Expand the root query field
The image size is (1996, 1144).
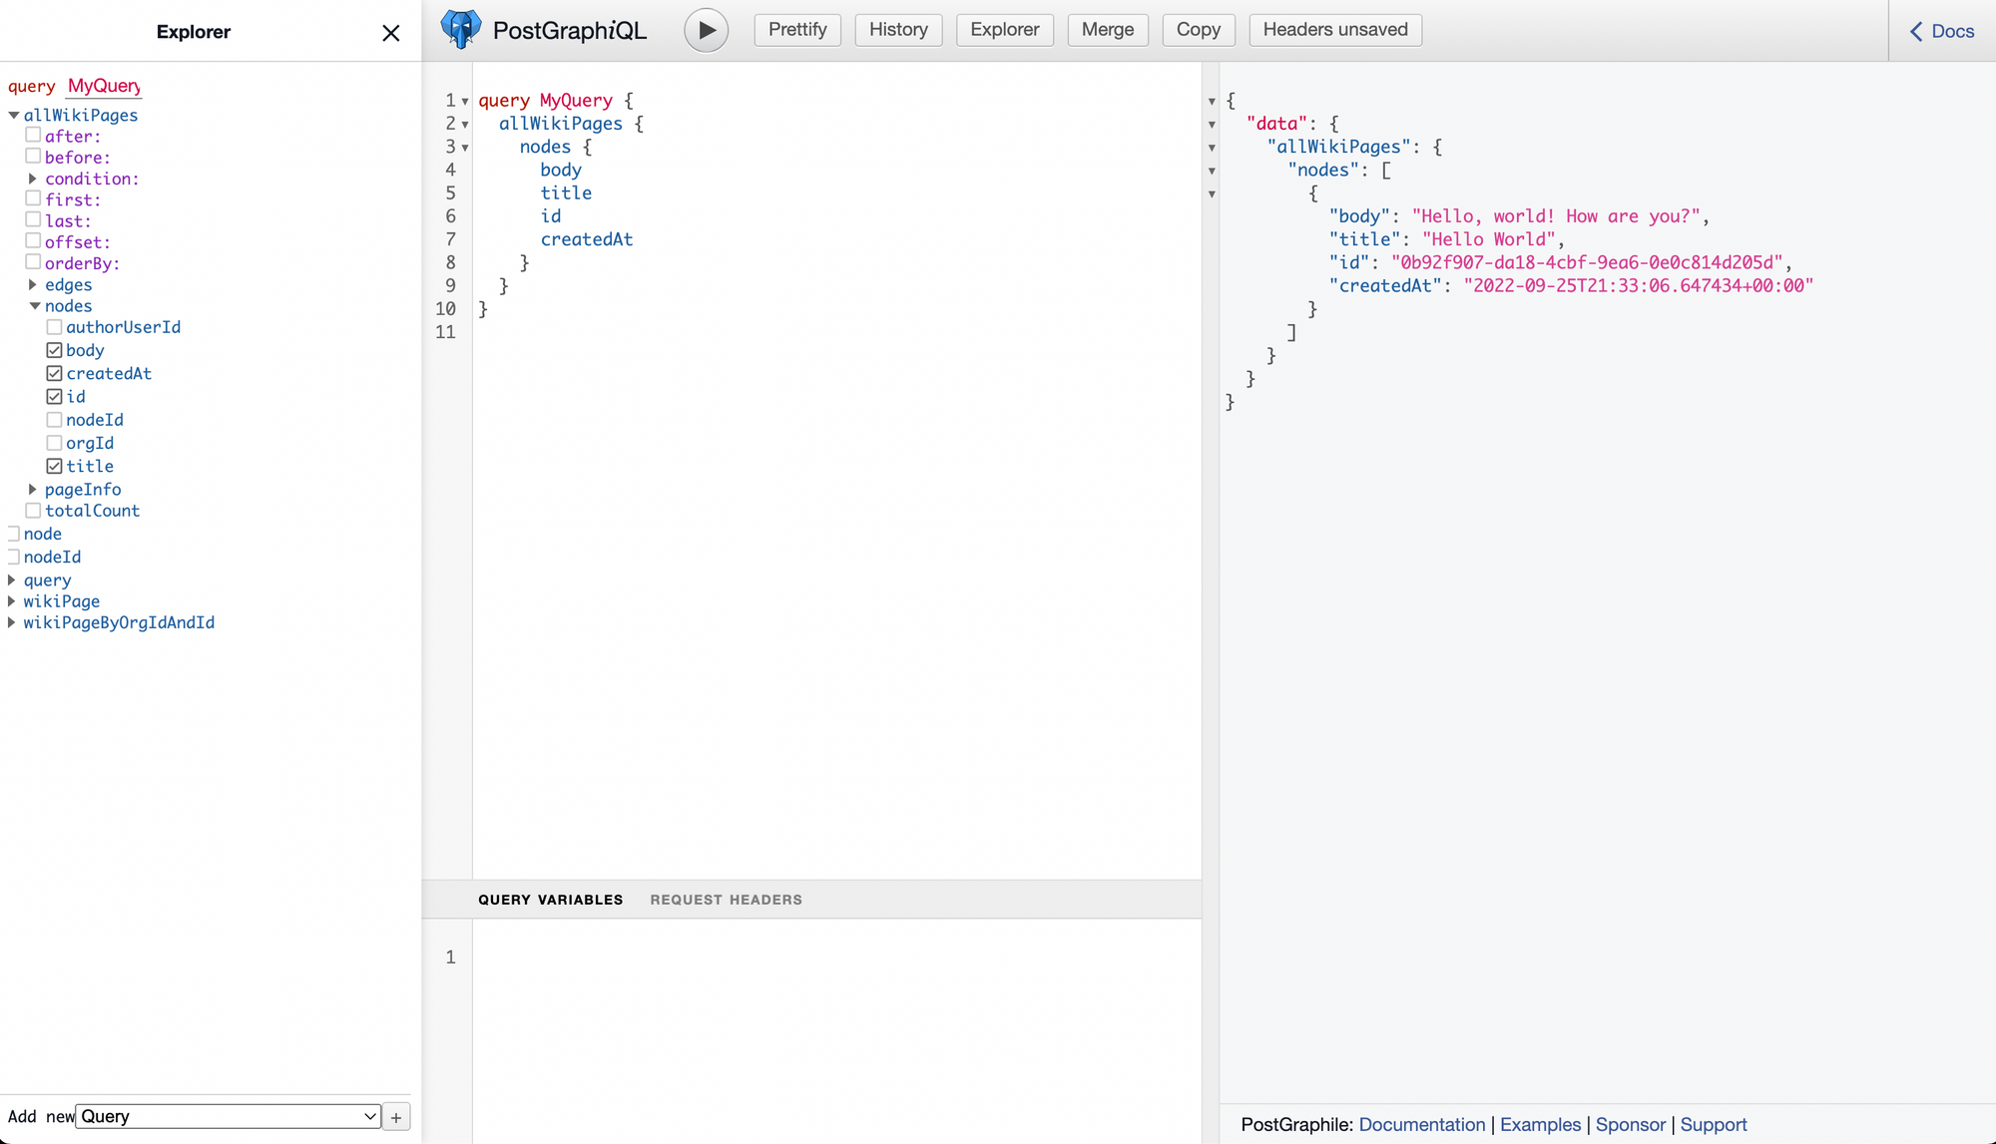(x=12, y=580)
